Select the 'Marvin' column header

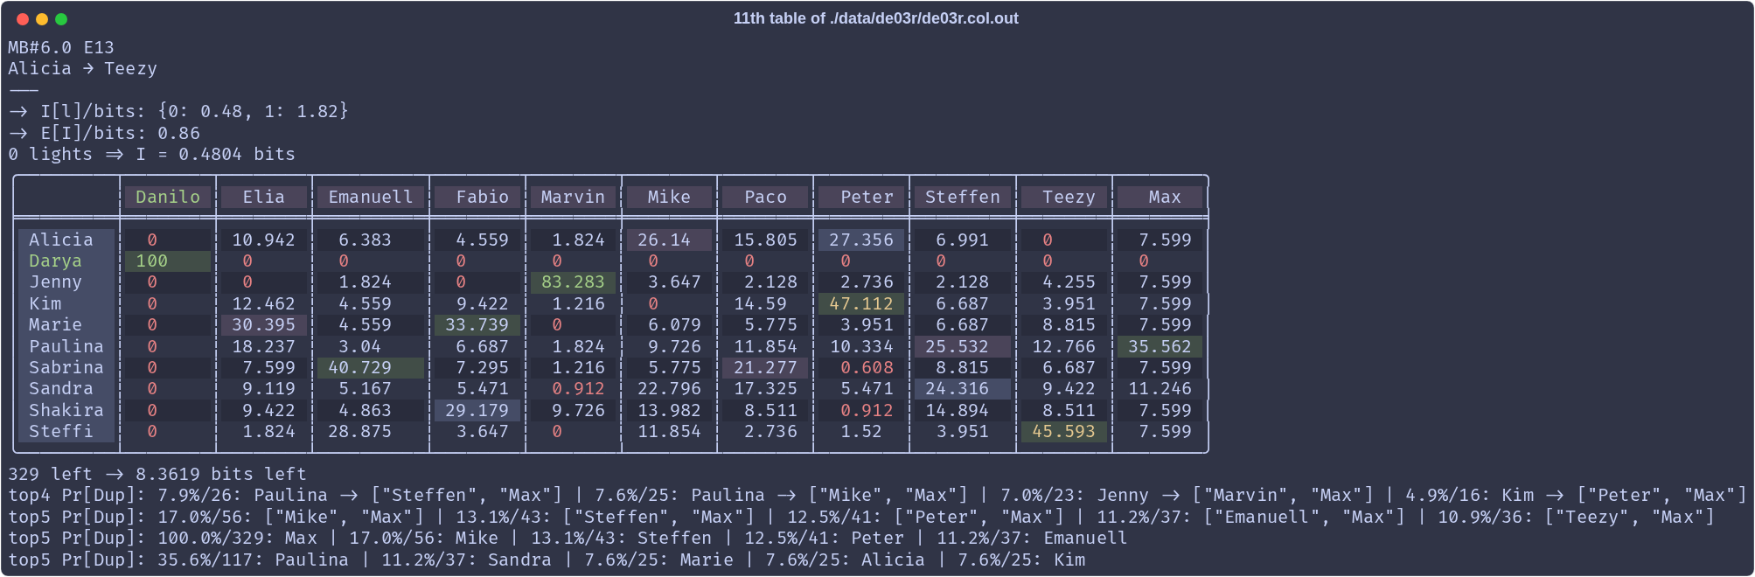574,197
